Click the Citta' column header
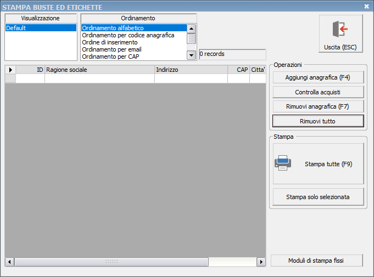 (x=258, y=70)
